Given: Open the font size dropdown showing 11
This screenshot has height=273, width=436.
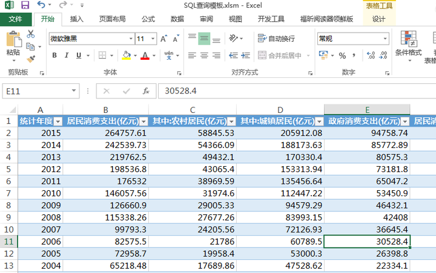Looking at the screenshot, I should coord(153,39).
